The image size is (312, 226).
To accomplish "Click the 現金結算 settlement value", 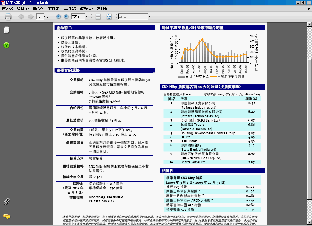I will (96, 158).
